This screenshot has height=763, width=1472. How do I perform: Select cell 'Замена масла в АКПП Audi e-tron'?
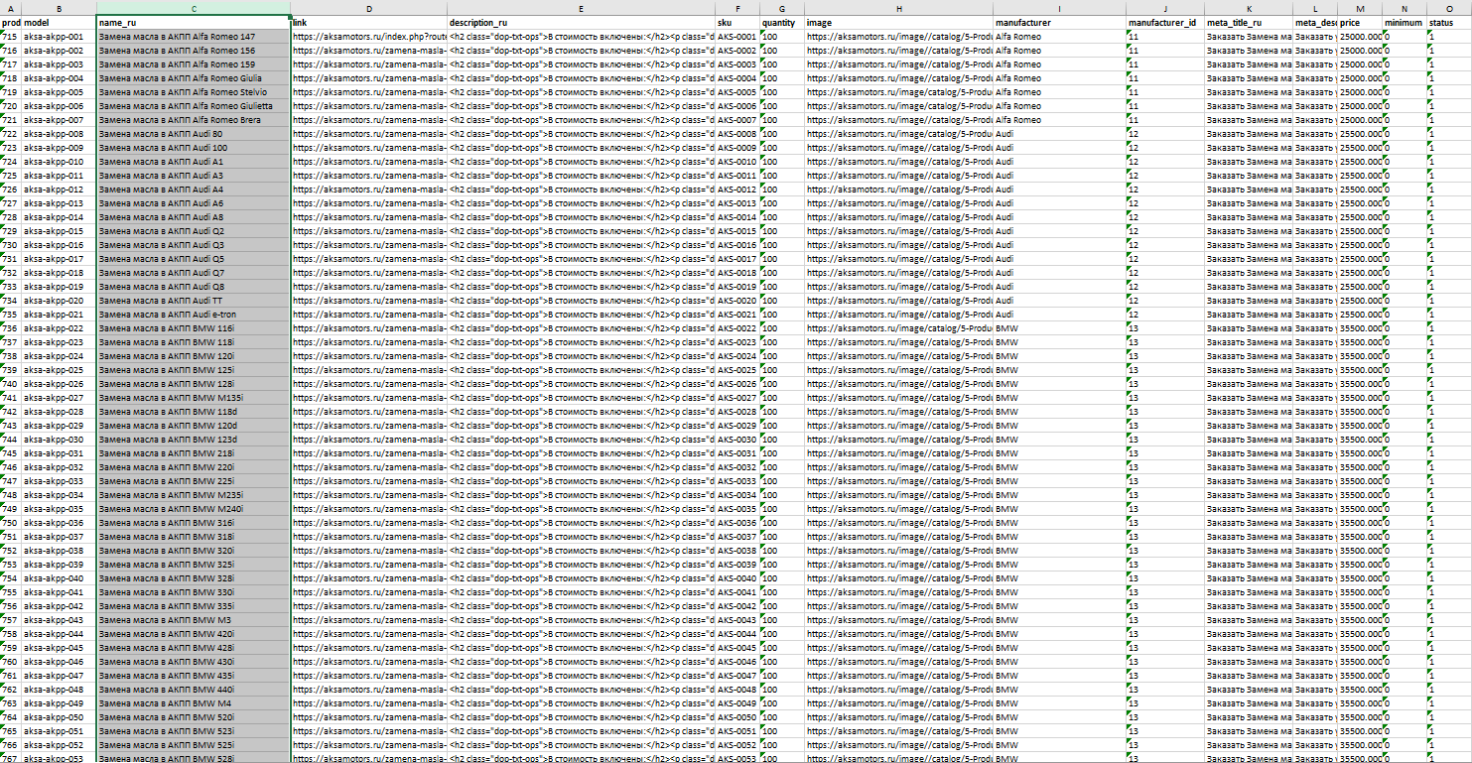(x=194, y=314)
